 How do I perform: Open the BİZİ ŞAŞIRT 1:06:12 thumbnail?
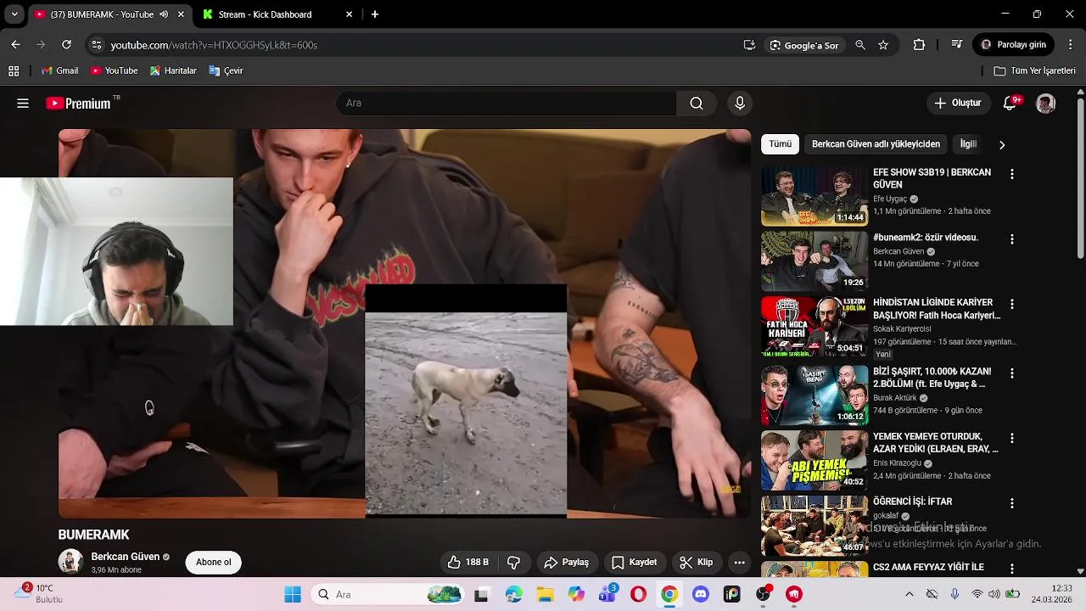814,395
